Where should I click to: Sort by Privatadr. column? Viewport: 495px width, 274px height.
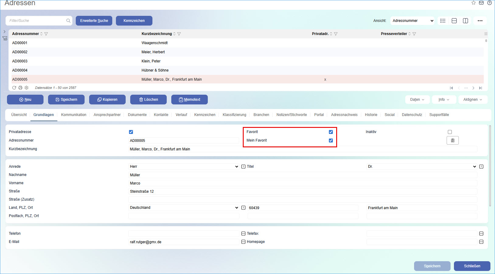coord(331,34)
